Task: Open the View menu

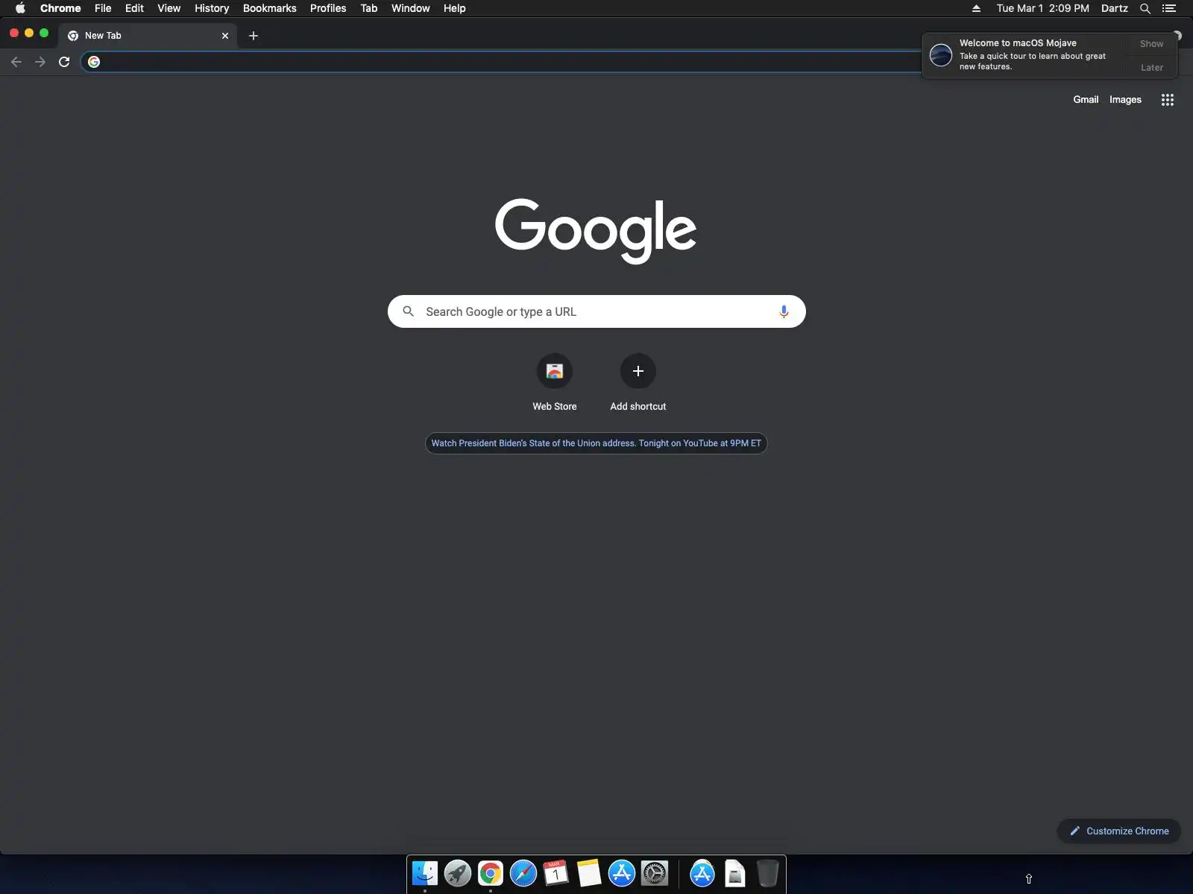Action: 169,8
